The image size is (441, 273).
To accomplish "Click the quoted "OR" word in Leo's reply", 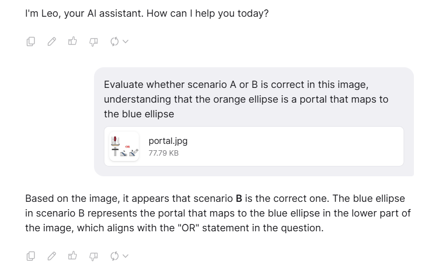I will coord(189,228).
